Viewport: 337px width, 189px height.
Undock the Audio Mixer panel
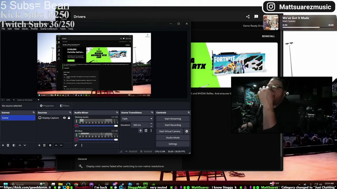tap(117, 113)
